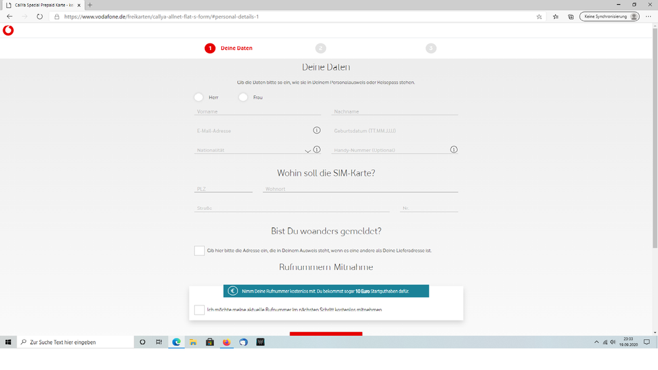Click step 2 in the progress bar
The height and width of the screenshot is (370, 658).
coord(321,48)
